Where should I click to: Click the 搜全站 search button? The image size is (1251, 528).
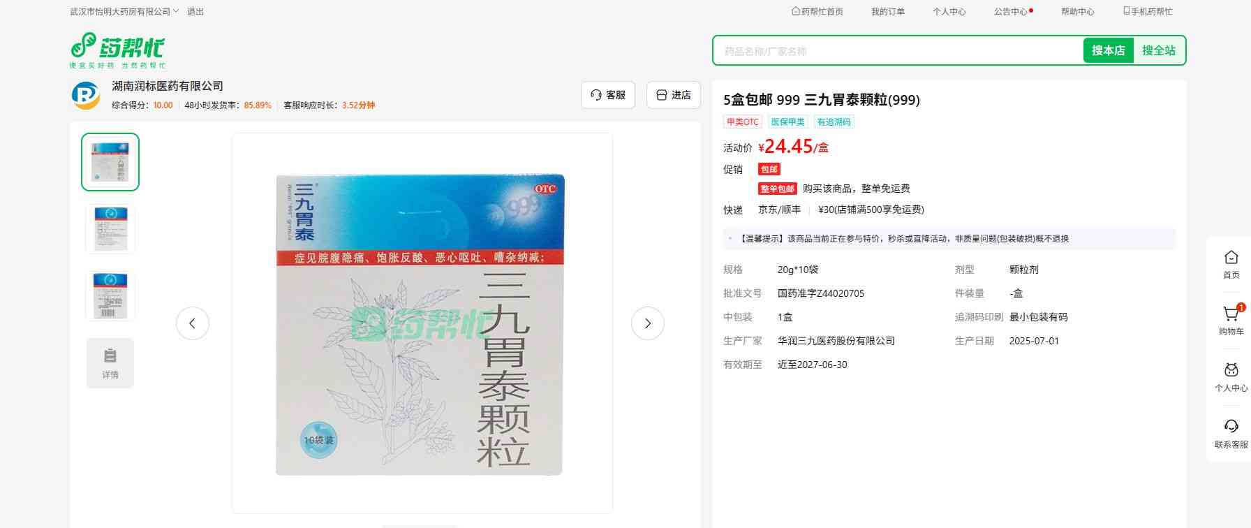1158,51
